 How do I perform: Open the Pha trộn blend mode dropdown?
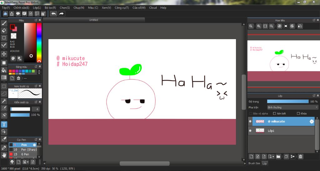click(292, 107)
